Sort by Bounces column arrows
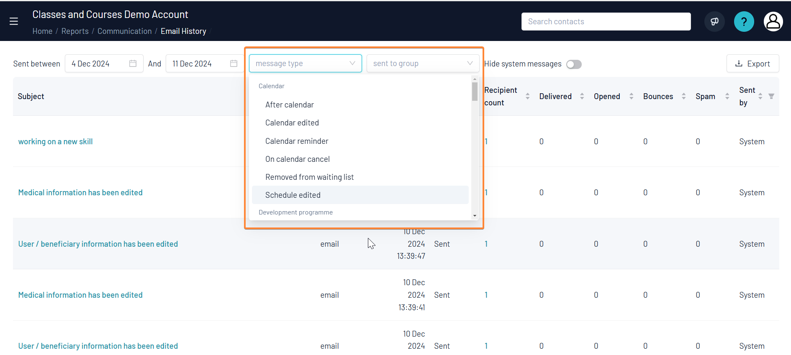The width and height of the screenshot is (791, 355). tap(683, 96)
